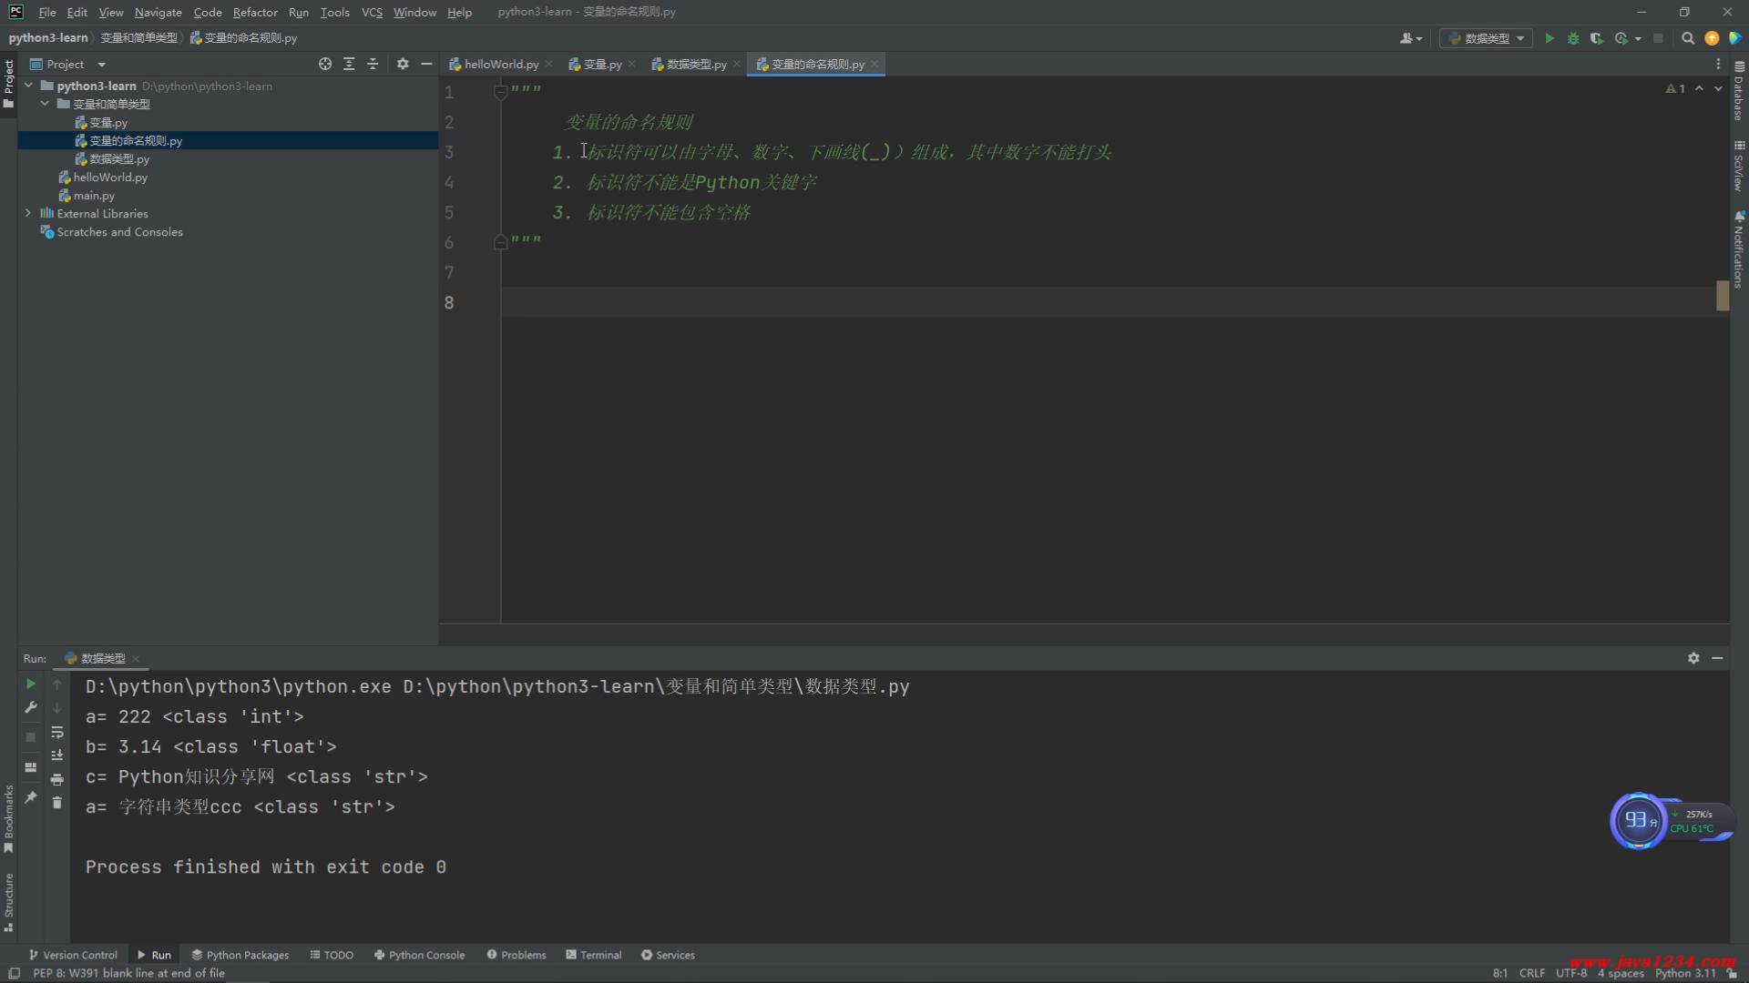The image size is (1749, 983).
Task: Rerun the script in Run panel
Action: click(30, 684)
